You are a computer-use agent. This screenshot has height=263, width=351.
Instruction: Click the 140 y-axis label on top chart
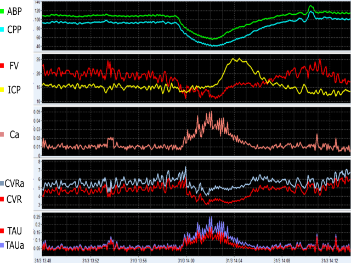click(x=37, y=3)
